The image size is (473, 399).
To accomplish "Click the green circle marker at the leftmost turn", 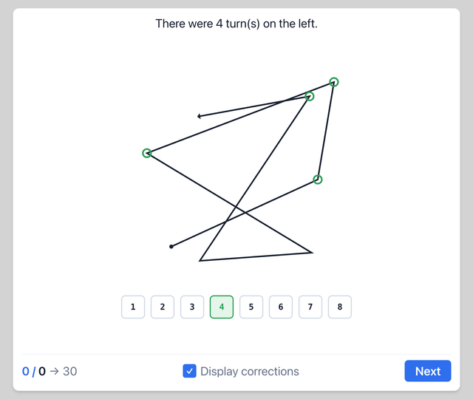I will pyautogui.click(x=147, y=153).
